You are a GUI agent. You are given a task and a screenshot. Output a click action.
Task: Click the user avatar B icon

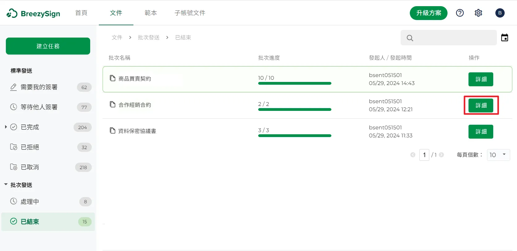pyautogui.click(x=500, y=13)
